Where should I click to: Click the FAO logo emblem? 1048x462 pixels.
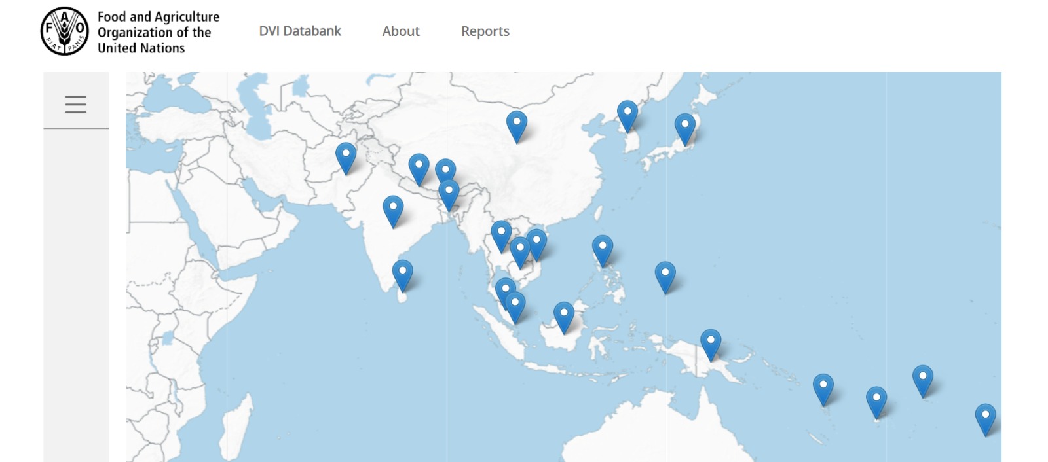pyautogui.click(x=64, y=31)
